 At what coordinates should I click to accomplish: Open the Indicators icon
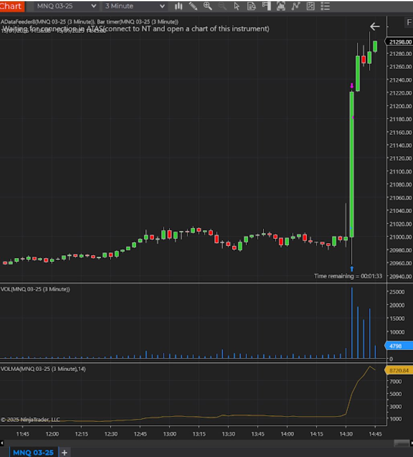[x=296, y=6]
